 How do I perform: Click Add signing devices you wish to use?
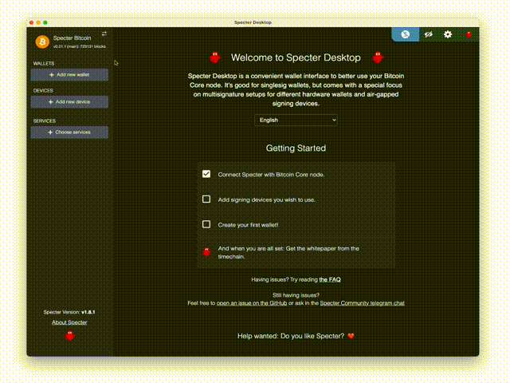point(267,199)
